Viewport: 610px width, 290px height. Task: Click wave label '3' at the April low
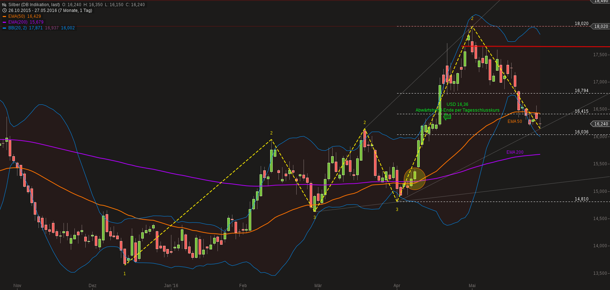point(397,210)
